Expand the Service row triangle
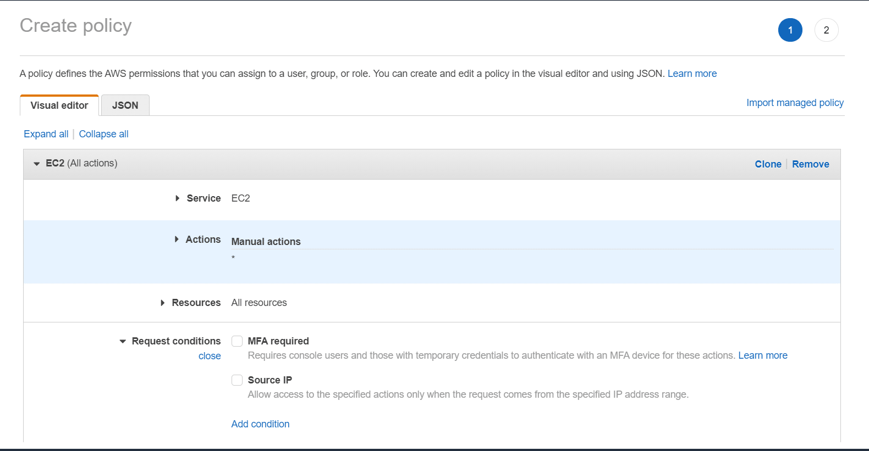This screenshot has height=451, width=869. pos(177,198)
